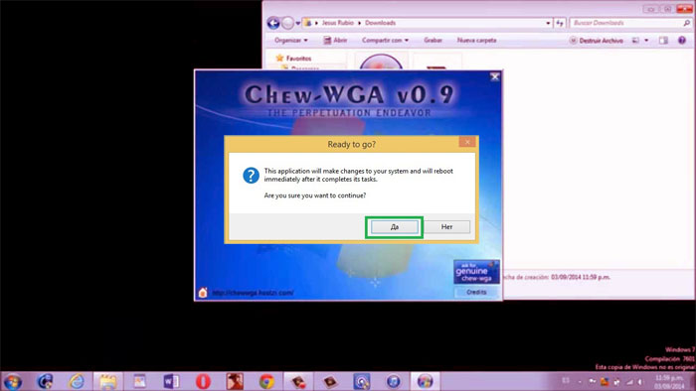Switch to the Chew-WGA taskbar icon

[425, 381]
